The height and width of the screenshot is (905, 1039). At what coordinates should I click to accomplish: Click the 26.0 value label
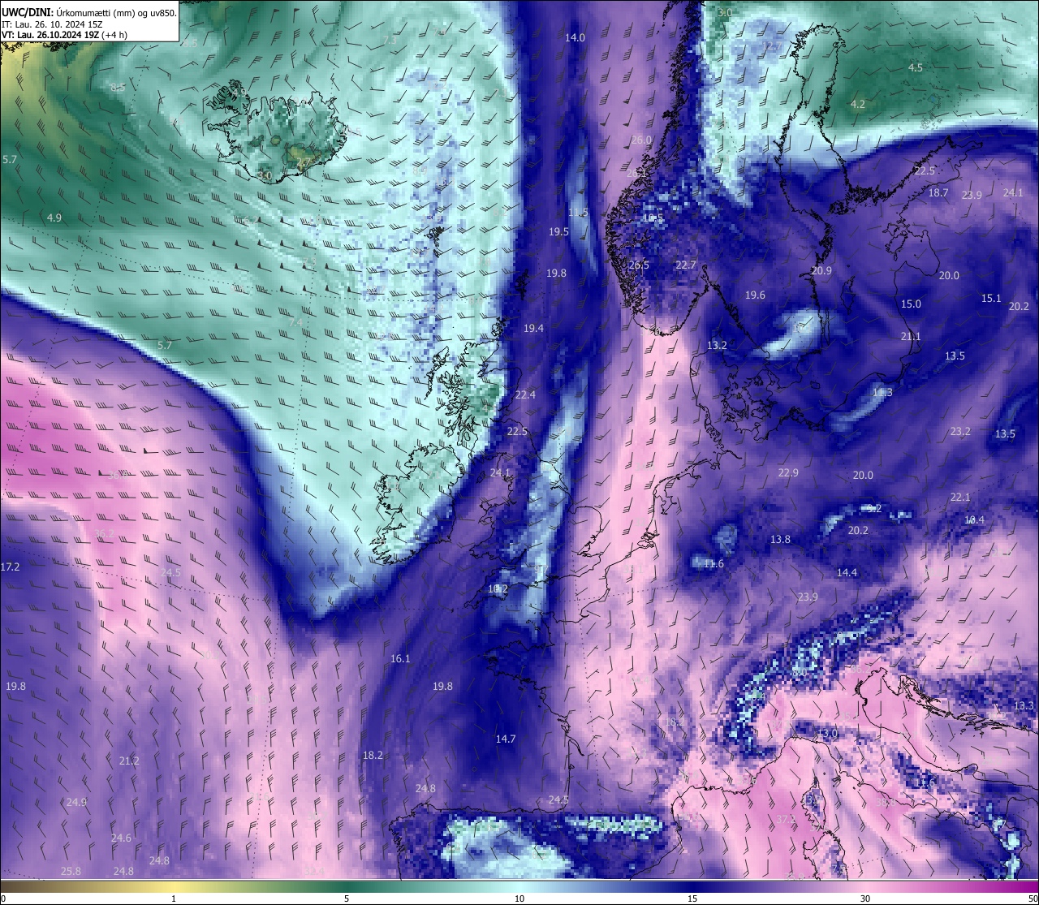point(641,140)
